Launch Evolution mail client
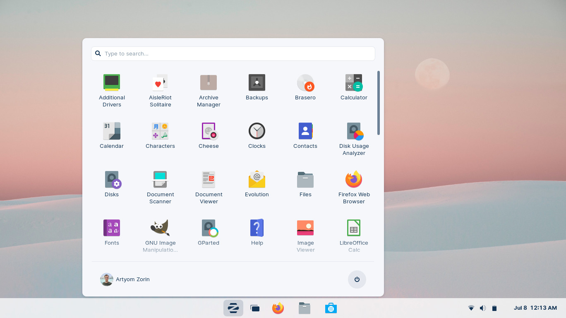The width and height of the screenshot is (566, 318). 257,184
